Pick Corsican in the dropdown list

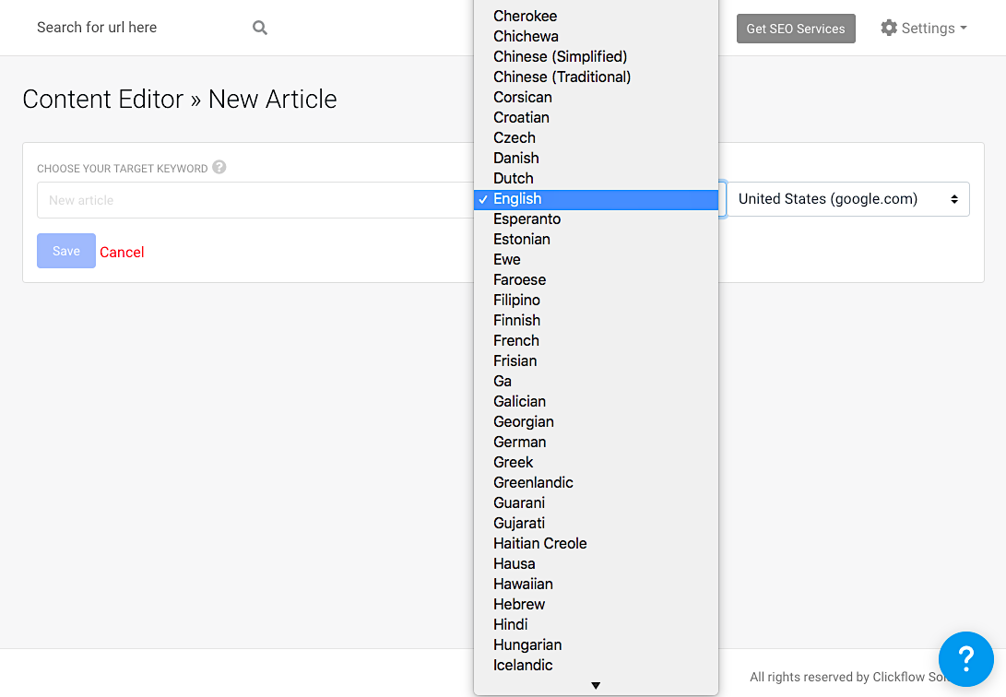pos(596,98)
